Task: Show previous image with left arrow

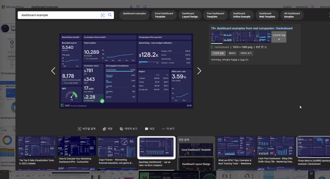Action: (x=53, y=71)
